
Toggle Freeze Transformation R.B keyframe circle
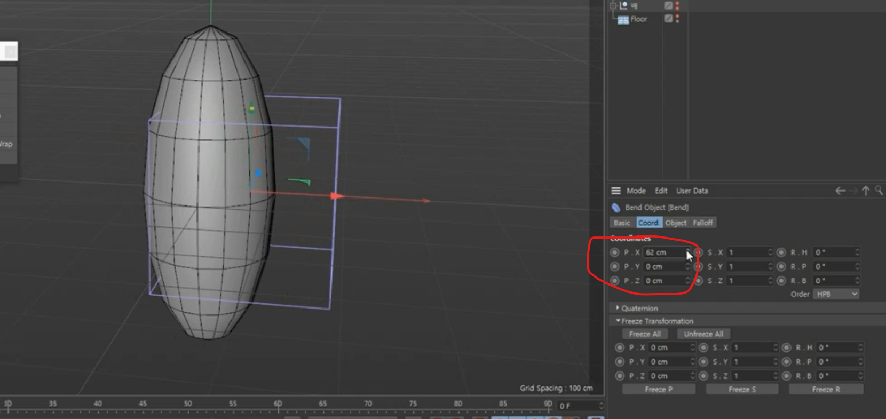coord(787,376)
